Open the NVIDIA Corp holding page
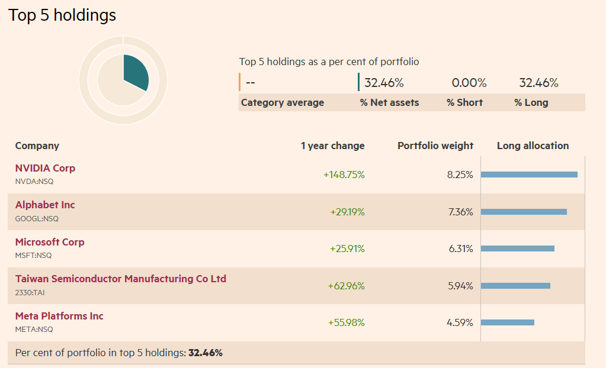606x368 pixels. [x=45, y=168]
